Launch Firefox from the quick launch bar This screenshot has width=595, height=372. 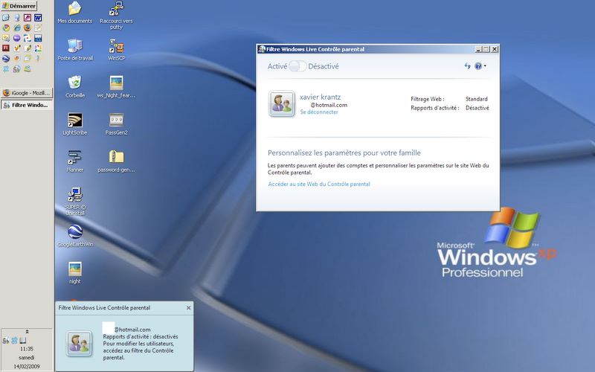click(28, 28)
